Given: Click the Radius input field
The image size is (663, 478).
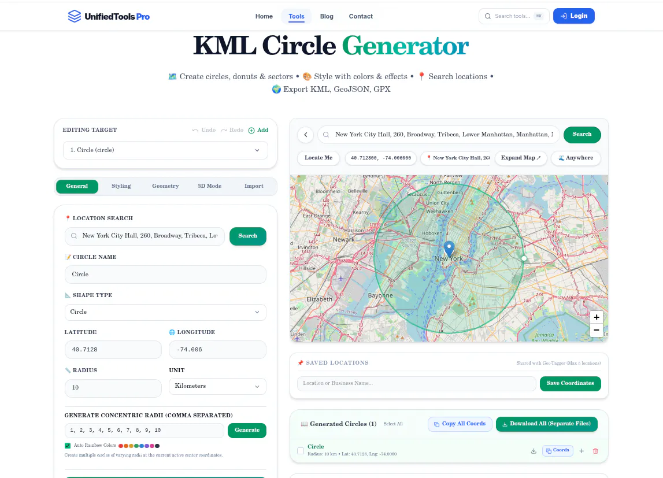Looking at the screenshot, I should pyautogui.click(x=113, y=388).
